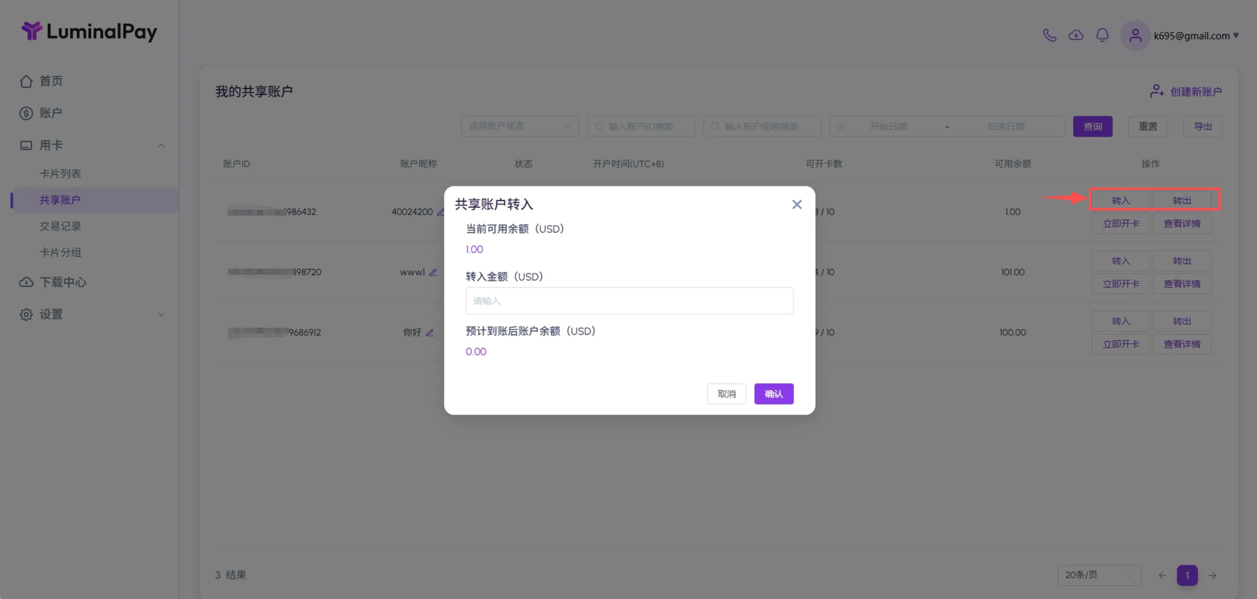The image size is (1257, 599).
Task: Open the k695@gmail.com account dropdown
Action: (x=1196, y=36)
